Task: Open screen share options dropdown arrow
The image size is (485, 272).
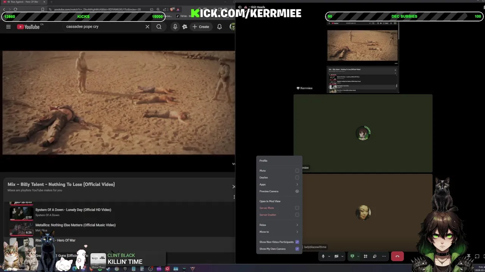Action: tap(358, 256)
